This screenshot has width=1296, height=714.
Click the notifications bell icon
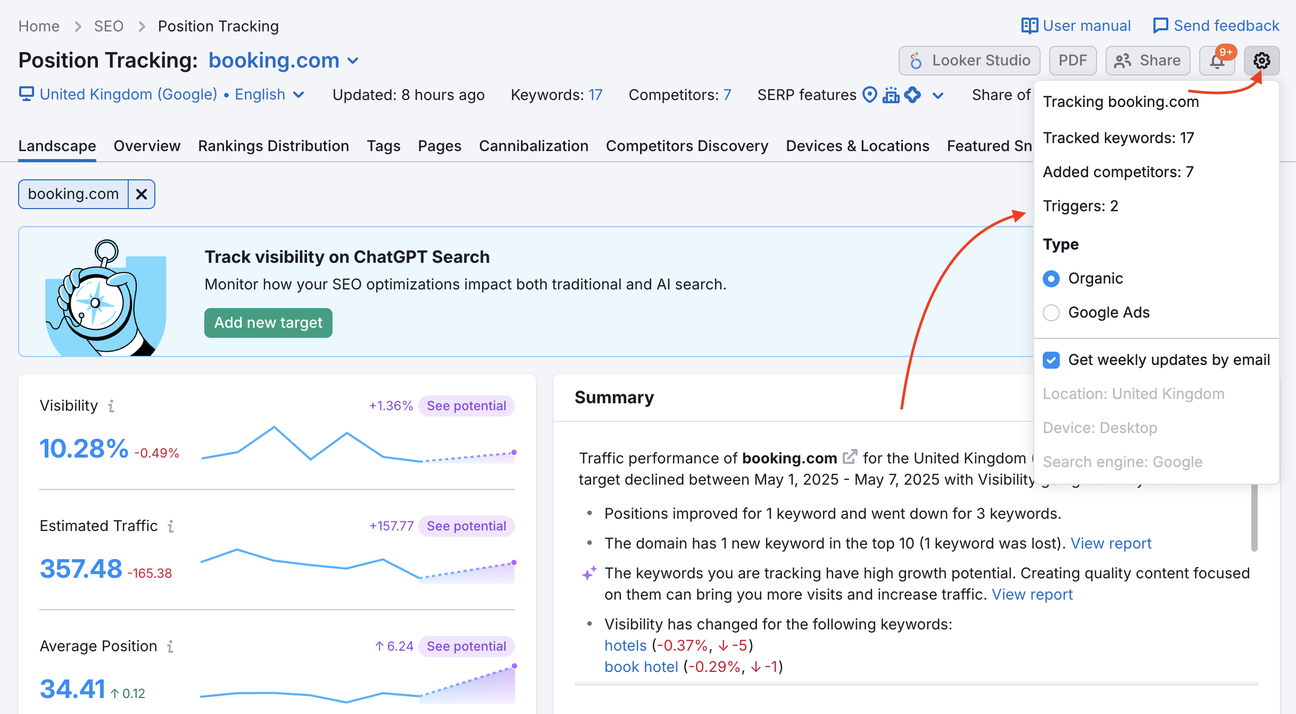tap(1217, 61)
